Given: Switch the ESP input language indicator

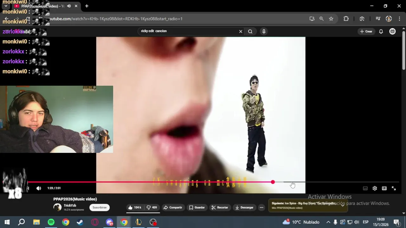Looking at the screenshot, I should click(365, 222).
